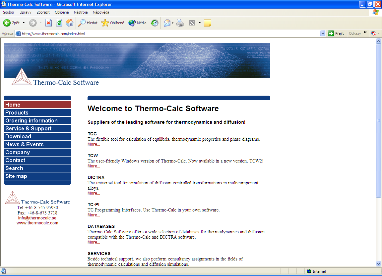Screen dimensions: 382x276
Task: Open the Edit button dropdown arrow
Action: point(200,23)
